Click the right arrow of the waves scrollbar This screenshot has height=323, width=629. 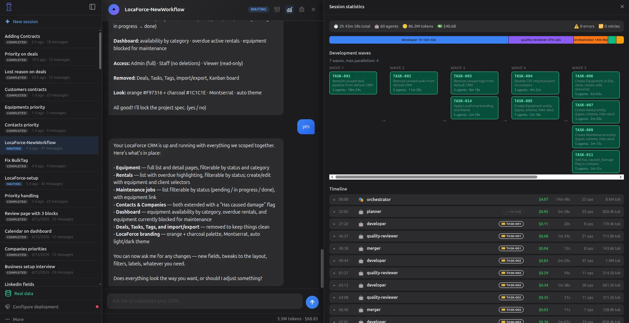[x=621, y=177]
